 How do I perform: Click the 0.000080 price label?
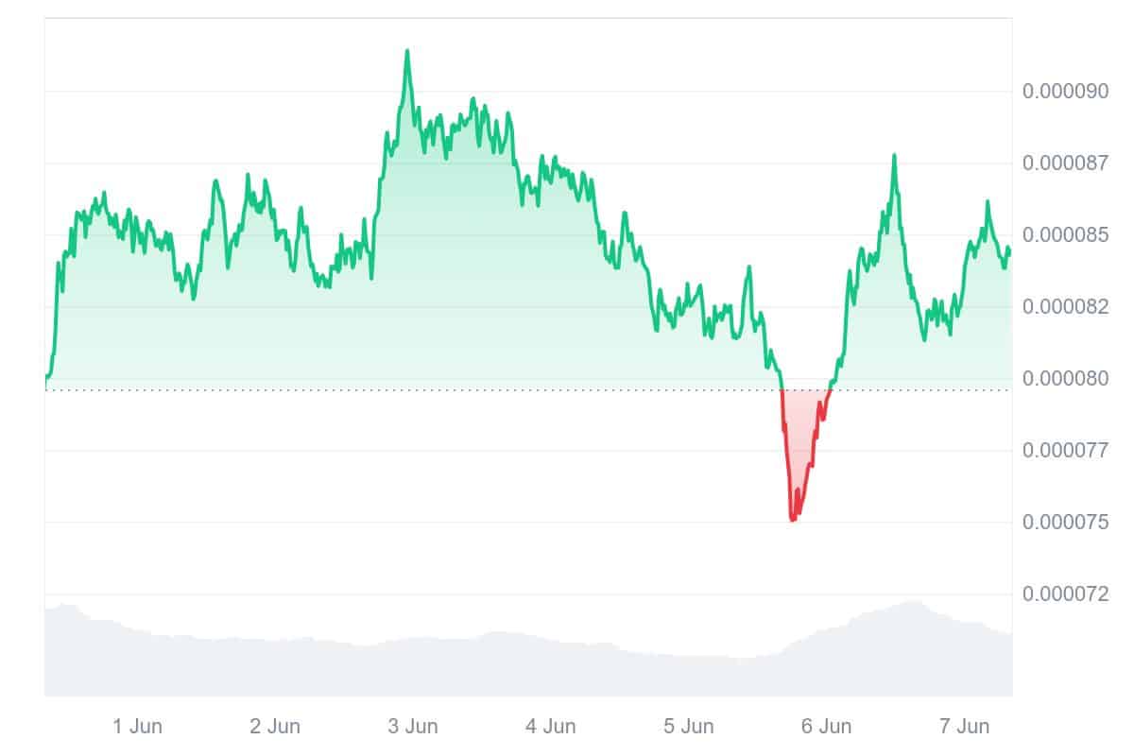point(1066,379)
